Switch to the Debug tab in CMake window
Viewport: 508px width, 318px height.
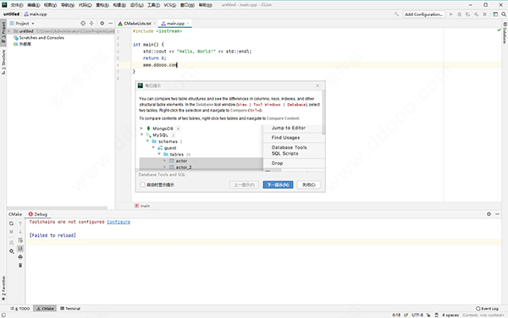(38, 214)
